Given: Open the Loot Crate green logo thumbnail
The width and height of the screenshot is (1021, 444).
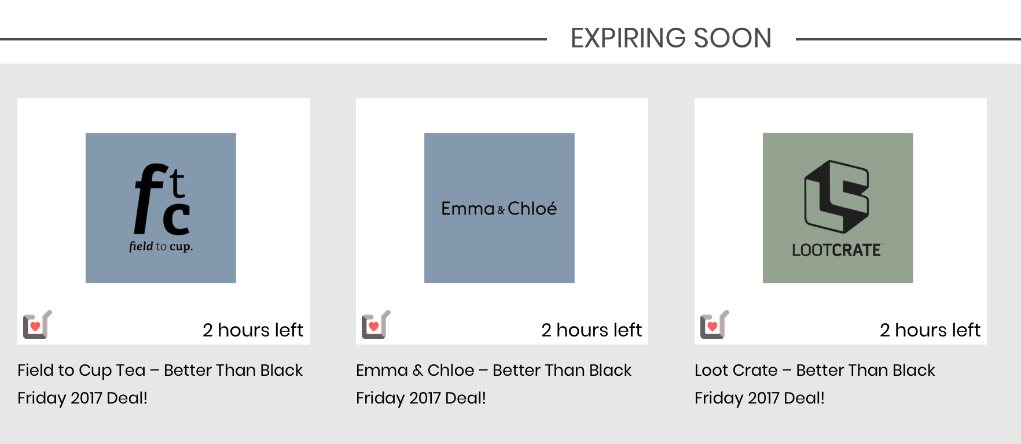Looking at the screenshot, I should pyautogui.click(x=838, y=208).
